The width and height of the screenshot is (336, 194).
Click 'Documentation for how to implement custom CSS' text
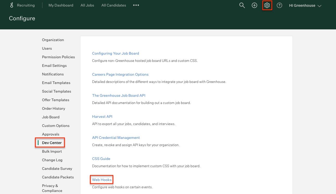[x=146, y=166]
